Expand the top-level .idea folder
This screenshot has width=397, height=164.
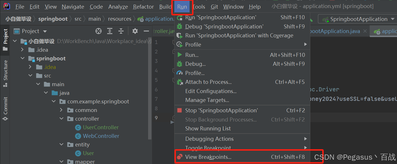(x=23, y=50)
